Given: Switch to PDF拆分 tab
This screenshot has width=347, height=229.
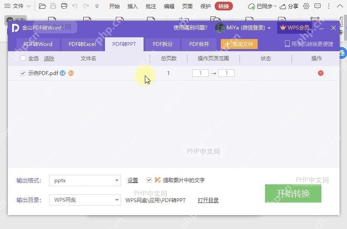Looking at the screenshot, I should [162, 44].
